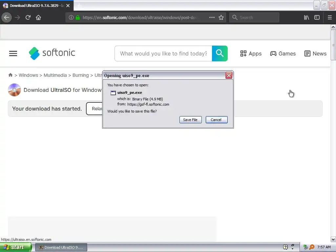The width and height of the screenshot is (336, 252).
Task: Go back with the browser back arrow
Action: coord(7,18)
